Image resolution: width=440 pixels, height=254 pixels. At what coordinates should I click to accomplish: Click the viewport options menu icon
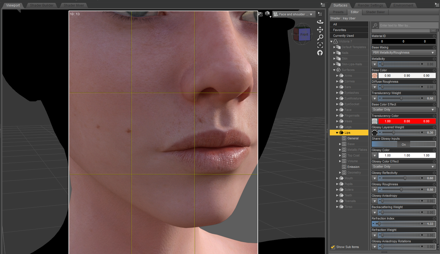click(320, 14)
